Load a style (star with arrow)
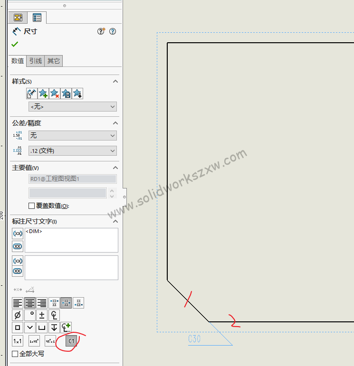Viewport: 354px width, 366px height. (77, 94)
